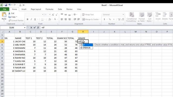Screen dimensions: 173x97
Task: Expand the Name Box dropdown arrow
Action: pos(25,27)
